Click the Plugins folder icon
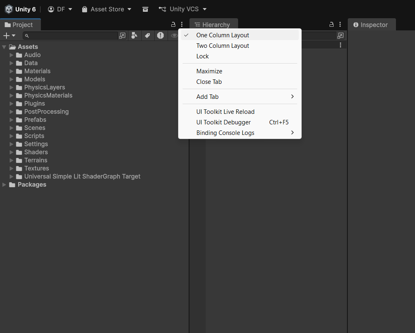The image size is (415, 333). (x=19, y=104)
